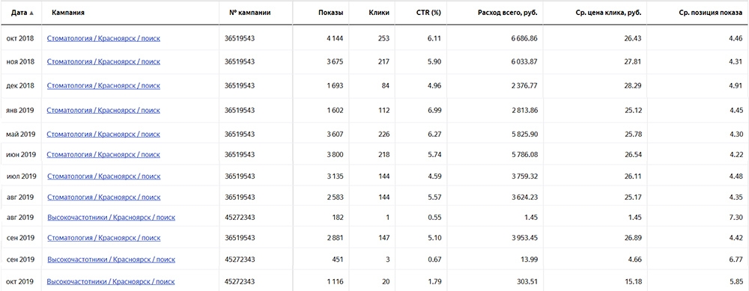
Task: Click the № кампании column header
Action: coord(247,13)
